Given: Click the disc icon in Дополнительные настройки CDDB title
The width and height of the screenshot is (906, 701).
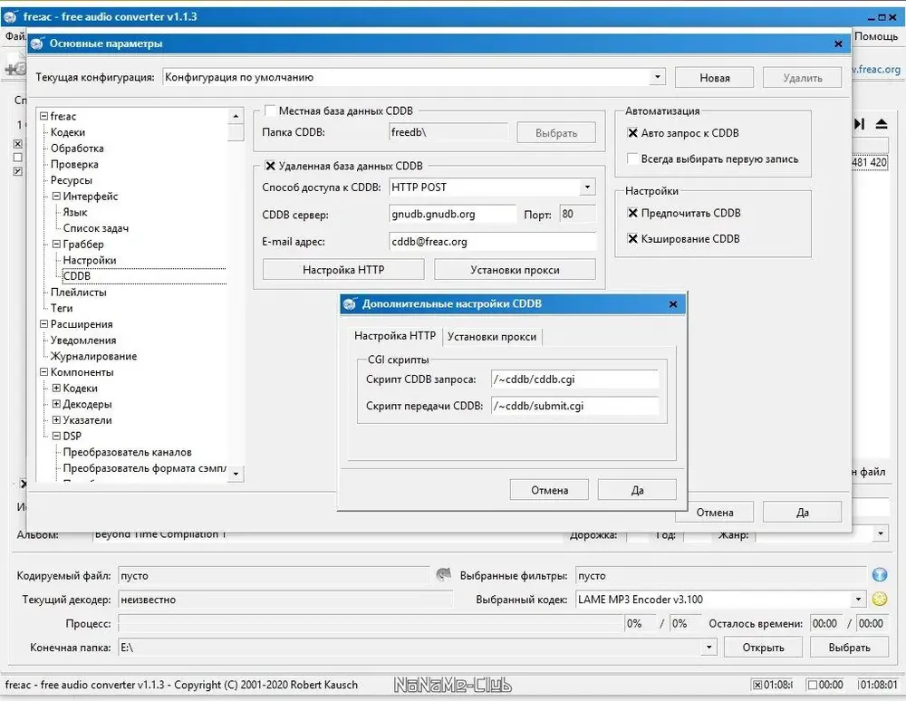Looking at the screenshot, I should (x=350, y=304).
